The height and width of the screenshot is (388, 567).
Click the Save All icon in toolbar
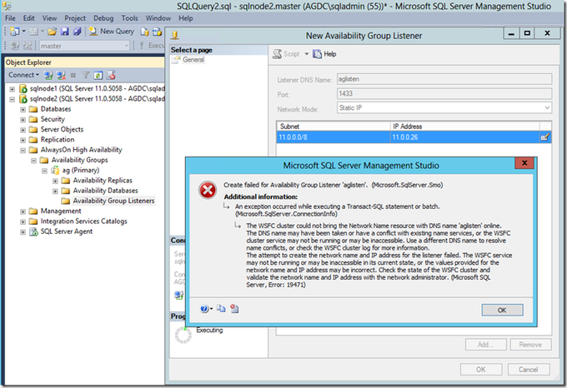point(77,32)
